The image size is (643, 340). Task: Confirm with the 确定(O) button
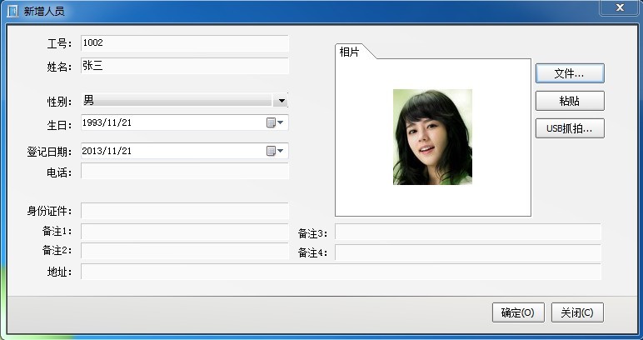[518, 312]
